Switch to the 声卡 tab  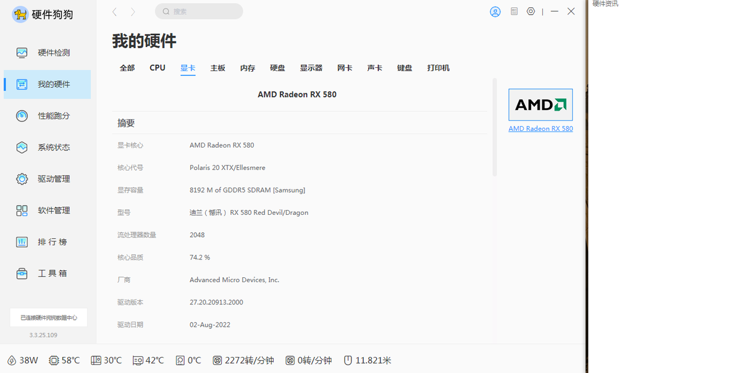coord(375,68)
